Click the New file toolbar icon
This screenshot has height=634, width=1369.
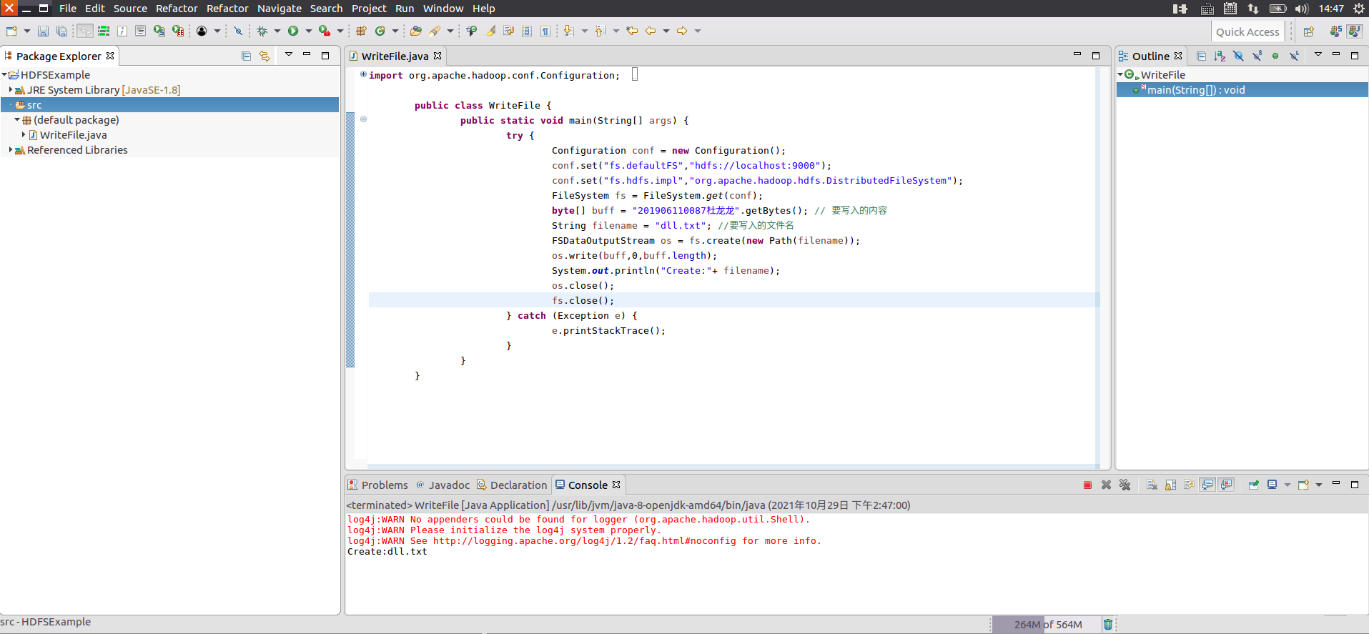tap(11, 31)
